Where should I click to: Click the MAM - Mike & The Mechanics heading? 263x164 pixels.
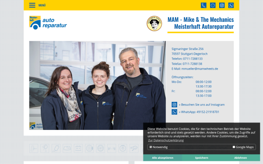point(201,23)
